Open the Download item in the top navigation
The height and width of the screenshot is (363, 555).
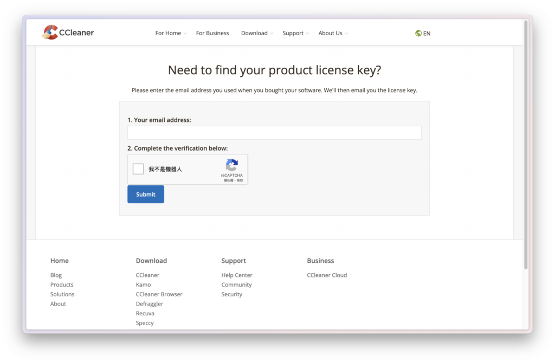tap(254, 33)
